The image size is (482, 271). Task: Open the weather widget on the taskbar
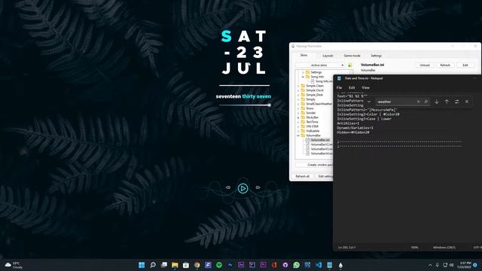click(14, 265)
